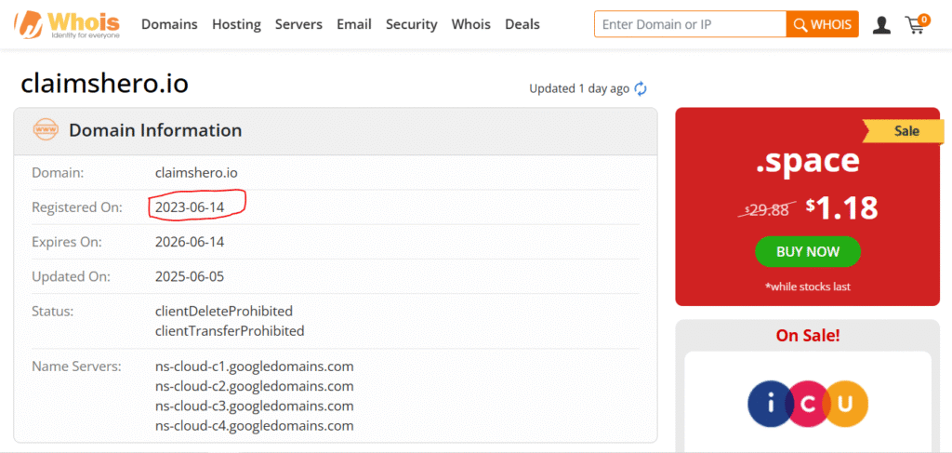Open the shopping cart icon
This screenshot has height=453, width=952.
[x=917, y=23]
